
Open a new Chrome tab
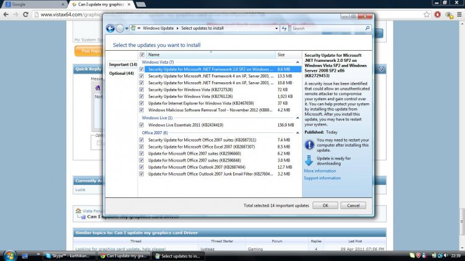pos(141,4)
